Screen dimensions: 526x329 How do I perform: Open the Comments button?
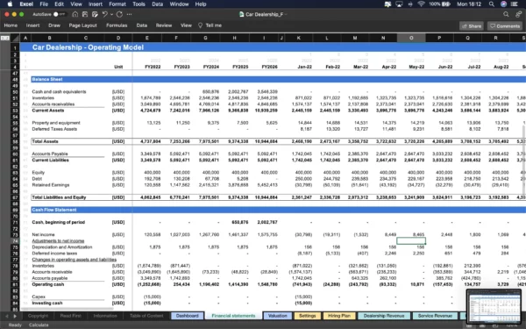pos(505,25)
